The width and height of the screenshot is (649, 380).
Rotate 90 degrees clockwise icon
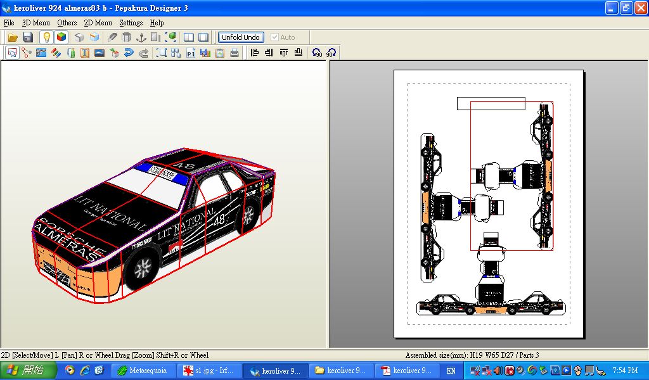(331, 53)
